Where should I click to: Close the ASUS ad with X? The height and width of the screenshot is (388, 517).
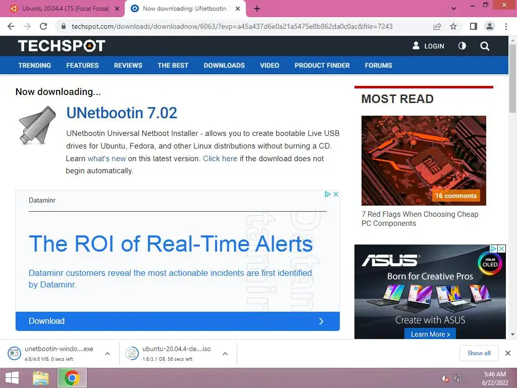coord(501,249)
